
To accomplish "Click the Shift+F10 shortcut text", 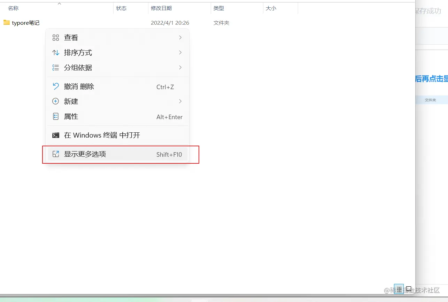I will [169, 155].
